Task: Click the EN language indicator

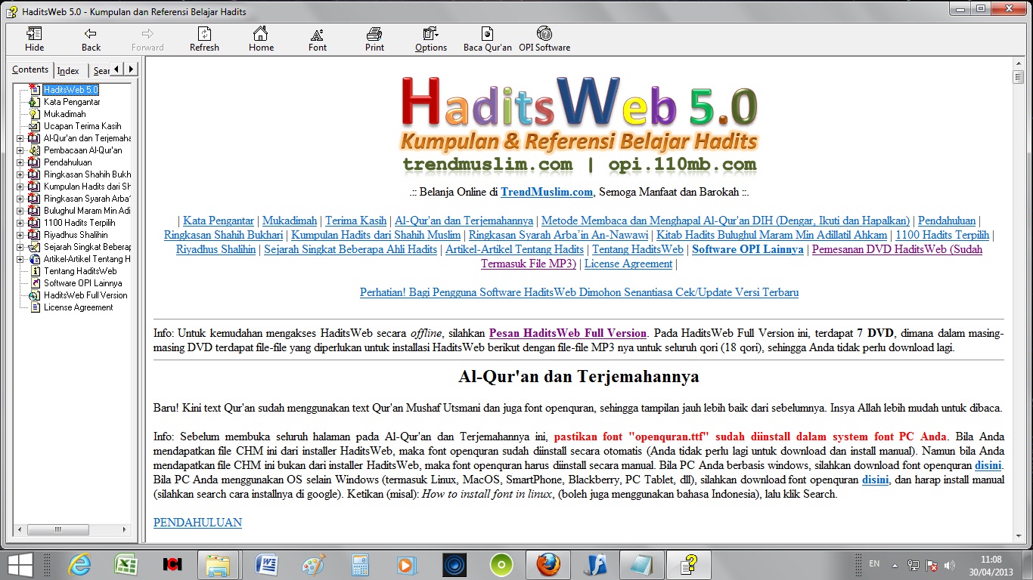Action: tap(874, 564)
